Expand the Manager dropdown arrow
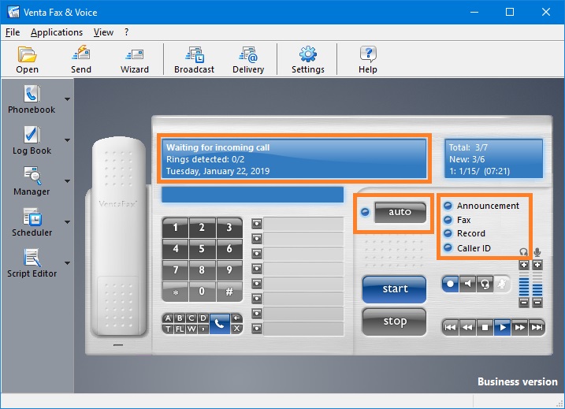The image size is (565, 409). pyautogui.click(x=68, y=181)
